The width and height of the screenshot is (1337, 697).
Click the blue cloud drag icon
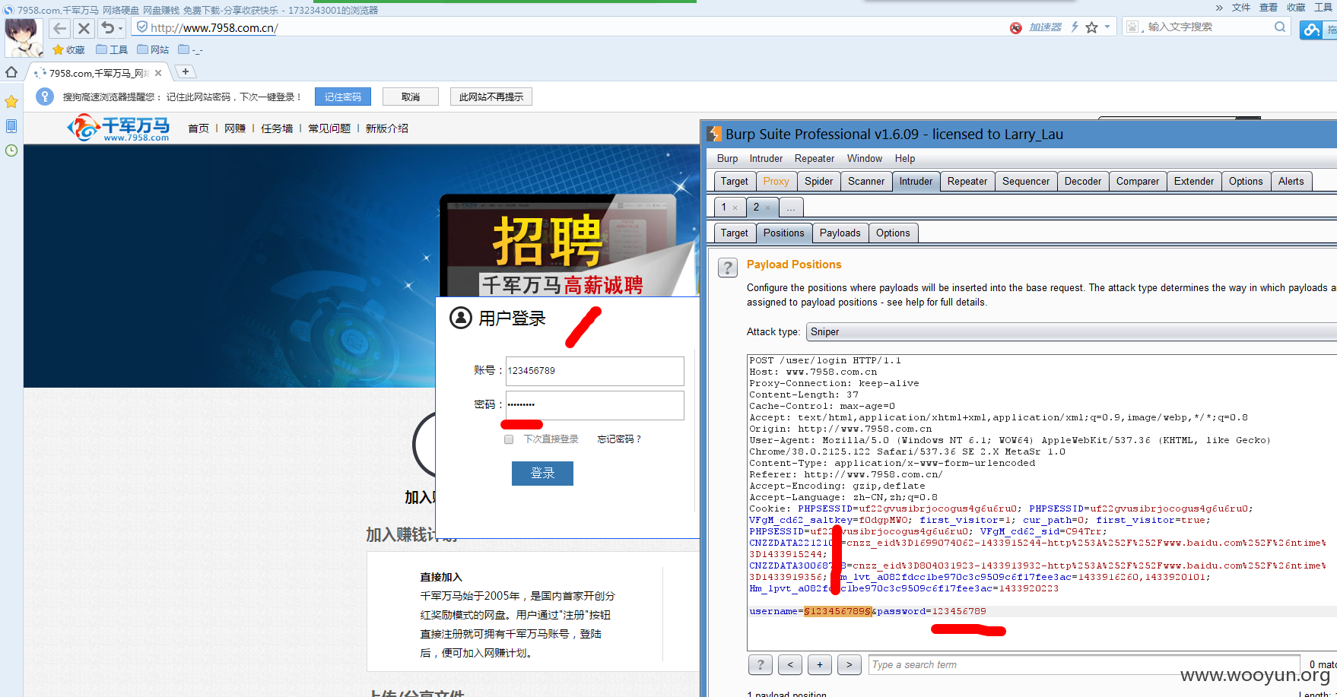pos(1310,30)
